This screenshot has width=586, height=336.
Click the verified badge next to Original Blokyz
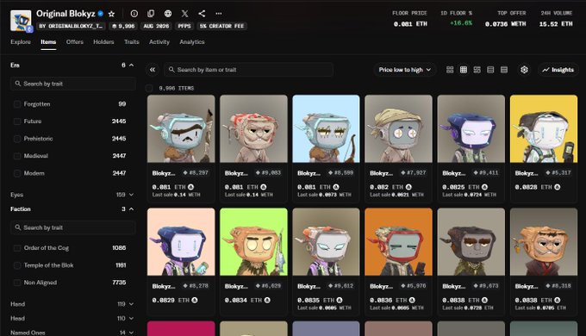[101, 14]
